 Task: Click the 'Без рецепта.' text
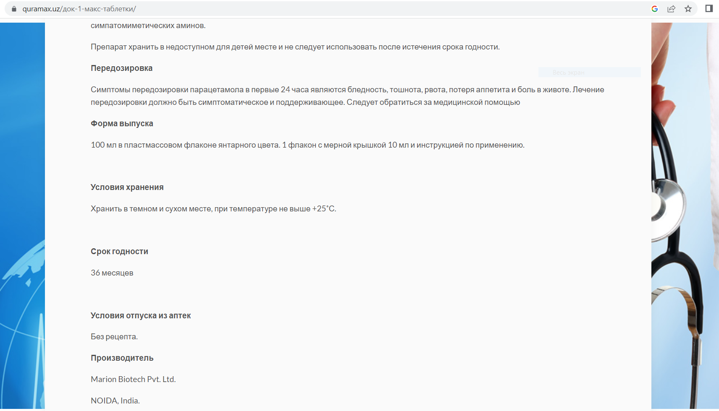(x=114, y=337)
